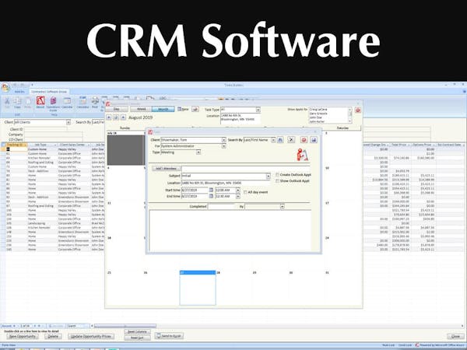Click the Delete button at bottom

53,336
